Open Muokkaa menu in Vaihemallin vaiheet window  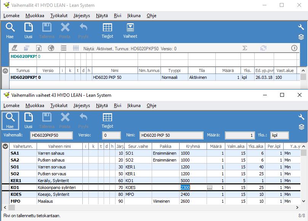(x=35, y=106)
